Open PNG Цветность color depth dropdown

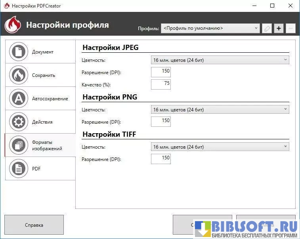click(220, 110)
